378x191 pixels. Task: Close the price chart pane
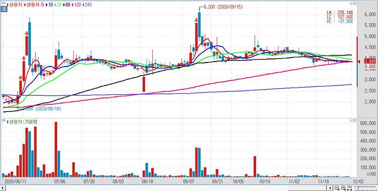coord(355,4)
